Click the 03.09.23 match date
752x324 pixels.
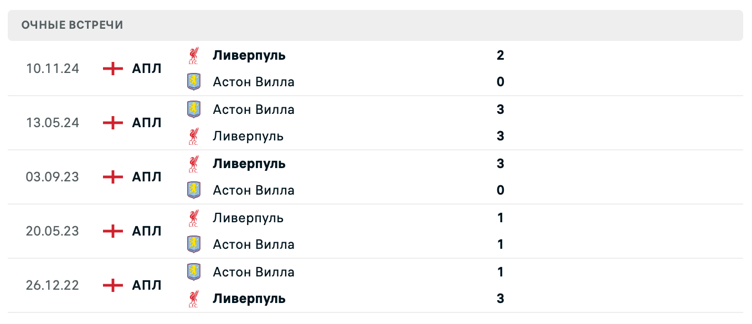tap(53, 177)
